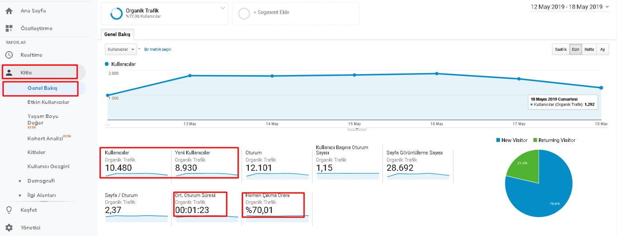Click the Ana Sayfa home icon
The height and width of the screenshot is (236, 617).
click(9, 11)
